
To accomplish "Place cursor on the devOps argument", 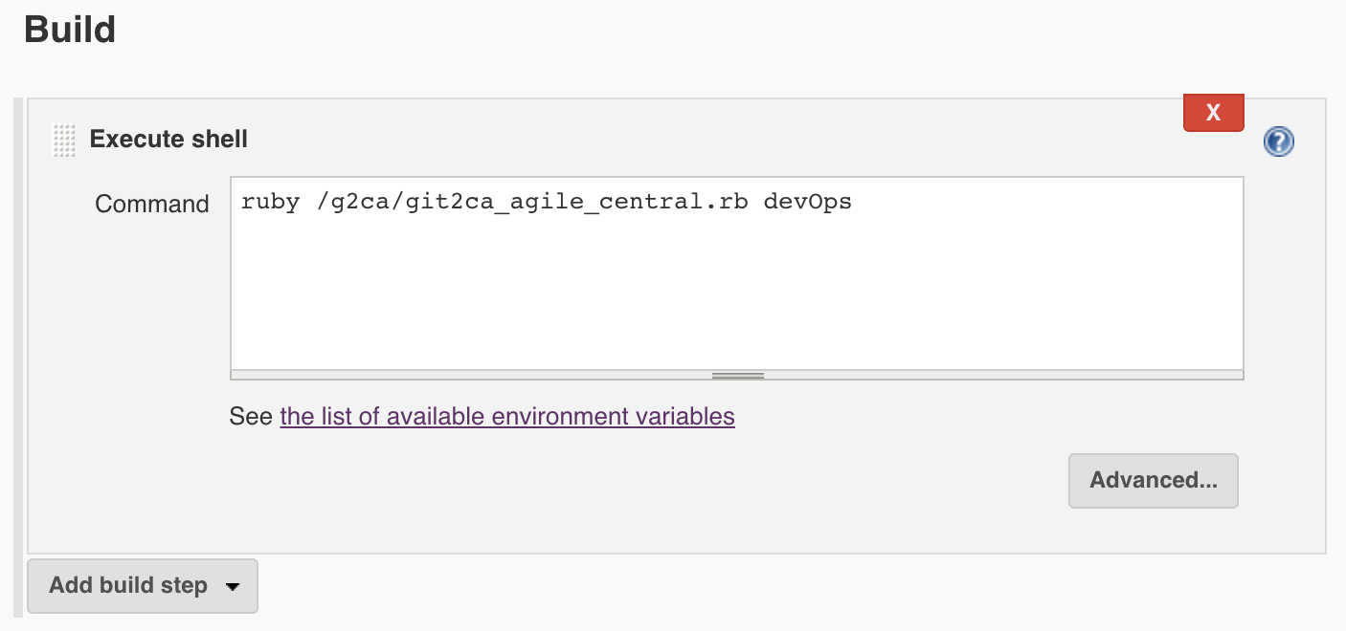I will point(807,203).
